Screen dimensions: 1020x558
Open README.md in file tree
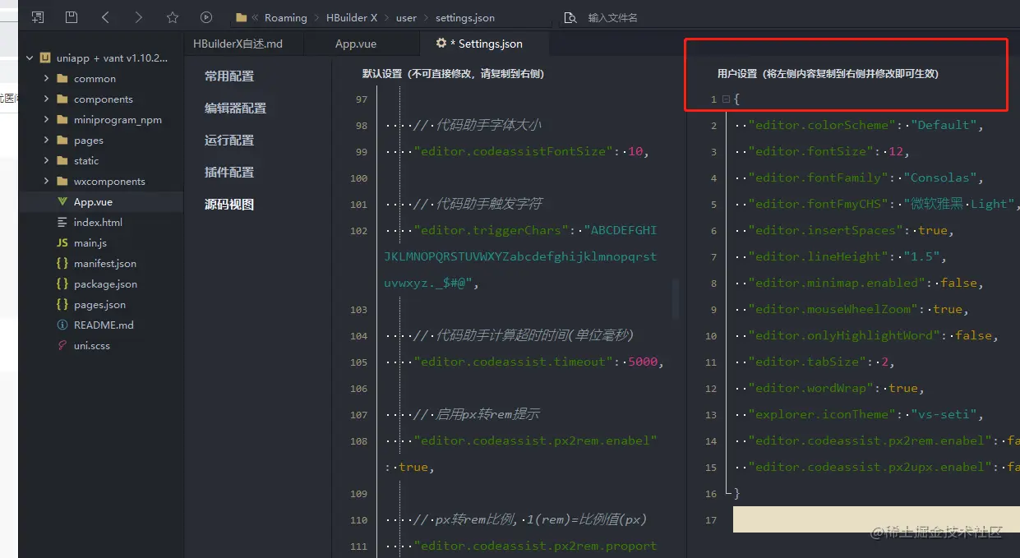(104, 325)
